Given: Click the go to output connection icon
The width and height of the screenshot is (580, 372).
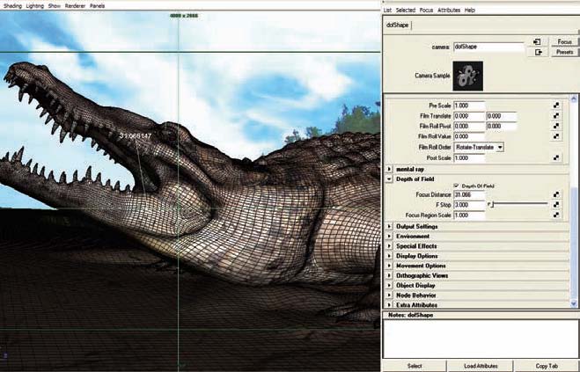Looking at the screenshot, I should (x=536, y=53).
